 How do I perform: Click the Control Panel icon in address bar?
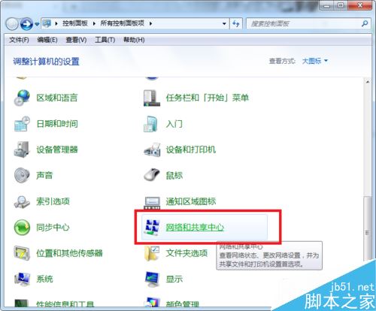coord(47,23)
